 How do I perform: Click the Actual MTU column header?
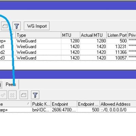(x=93, y=35)
